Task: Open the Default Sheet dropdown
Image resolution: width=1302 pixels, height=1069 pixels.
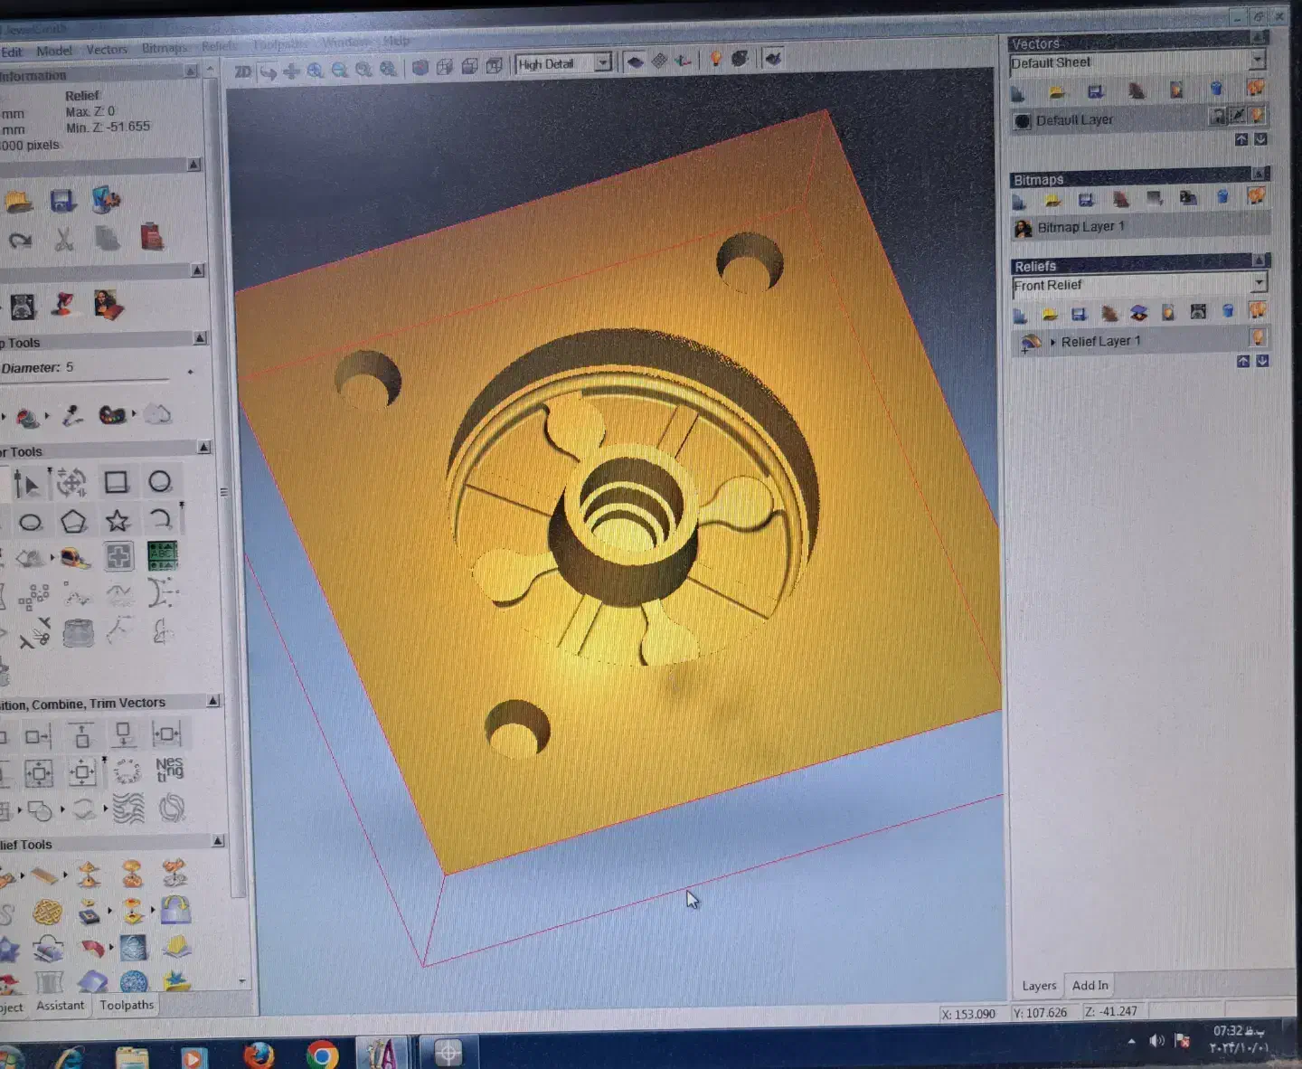Action: point(1257,61)
